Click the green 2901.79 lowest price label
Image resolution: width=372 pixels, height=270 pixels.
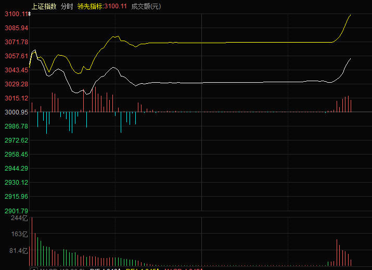tap(16, 211)
